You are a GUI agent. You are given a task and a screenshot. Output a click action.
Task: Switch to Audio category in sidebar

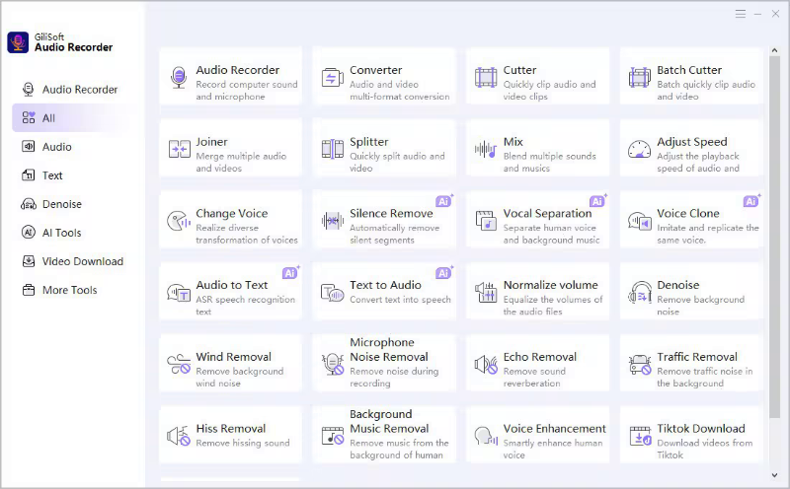click(x=56, y=147)
